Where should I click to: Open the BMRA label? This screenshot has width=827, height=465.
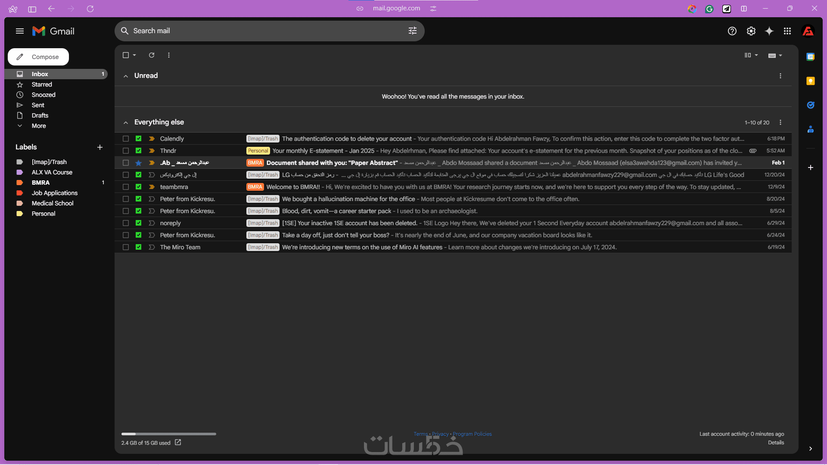[x=40, y=183]
